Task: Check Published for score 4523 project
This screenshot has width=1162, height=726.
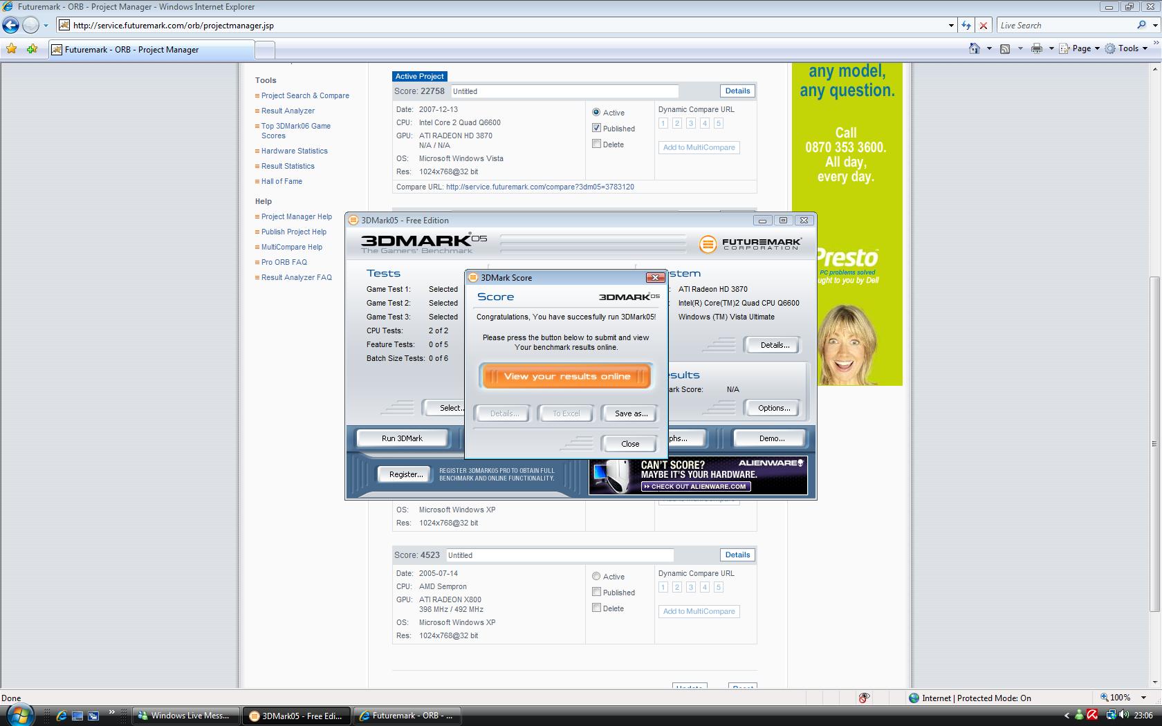Action: click(x=596, y=592)
